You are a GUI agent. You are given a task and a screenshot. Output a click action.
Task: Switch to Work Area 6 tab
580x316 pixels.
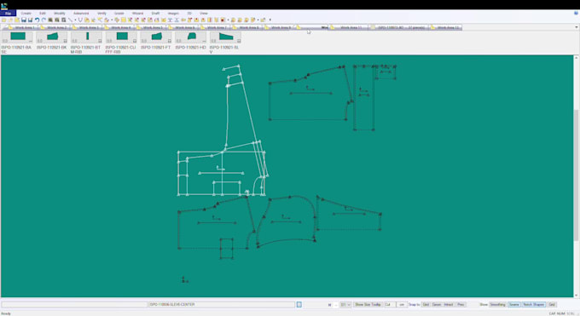click(x=182, y=27)
